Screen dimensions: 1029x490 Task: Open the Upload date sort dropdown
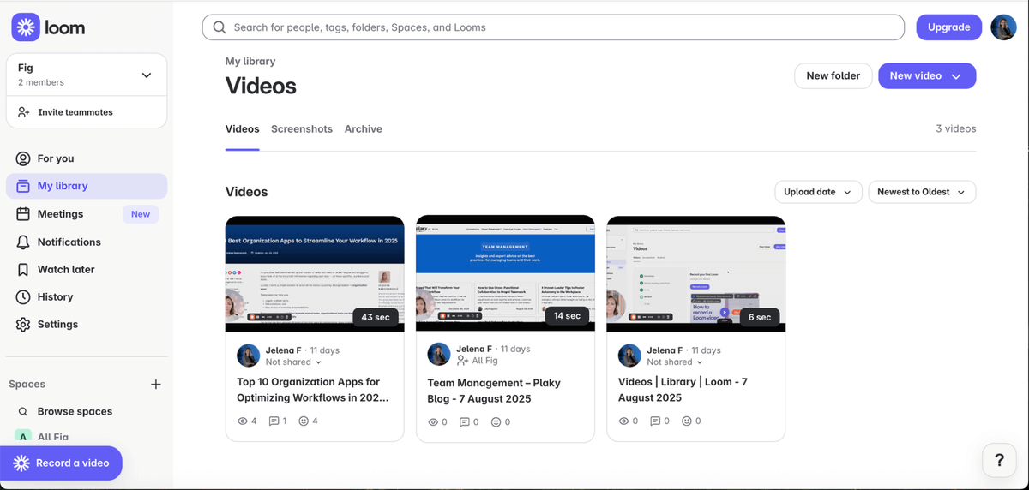click(x=818, y=192)
